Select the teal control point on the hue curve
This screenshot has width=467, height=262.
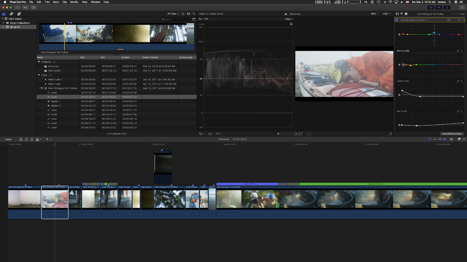(434, 32)
